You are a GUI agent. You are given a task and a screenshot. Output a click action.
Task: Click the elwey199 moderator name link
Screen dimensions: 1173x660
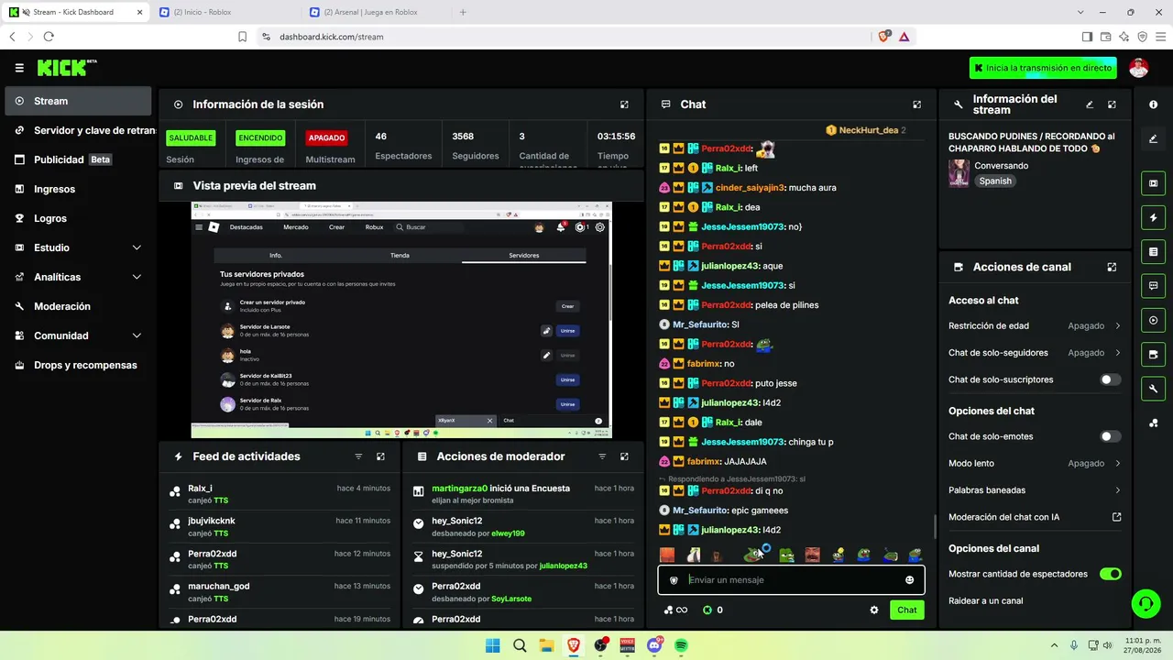507,533
